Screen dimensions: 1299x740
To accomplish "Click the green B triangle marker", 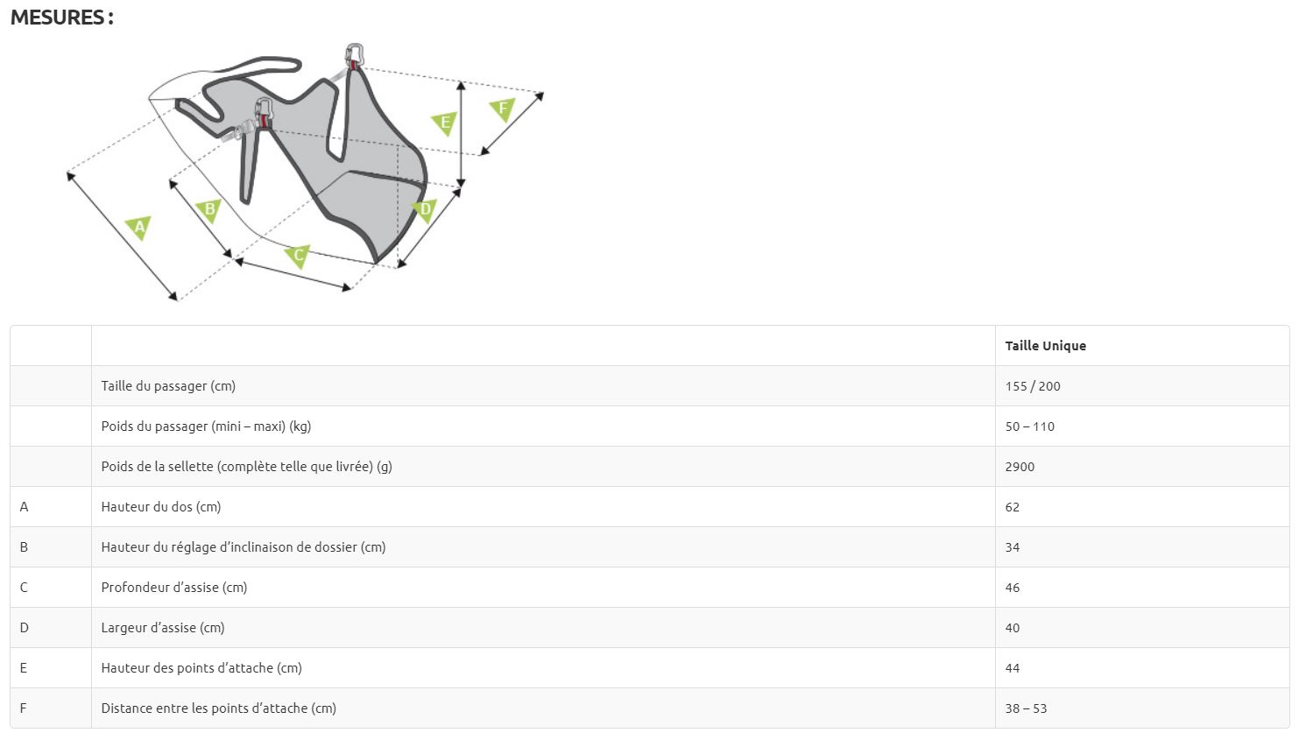I will (208, 209).
